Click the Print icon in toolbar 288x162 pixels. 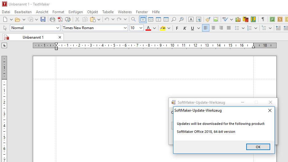pyautogui.click(x=53, y=19)
